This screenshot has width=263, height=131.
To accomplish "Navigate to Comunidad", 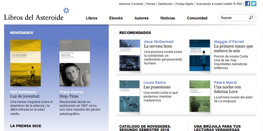I will (197, 18).
